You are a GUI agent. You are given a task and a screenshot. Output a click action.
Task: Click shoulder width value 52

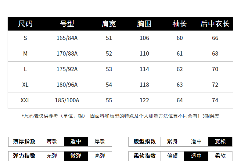coord(109,53)
